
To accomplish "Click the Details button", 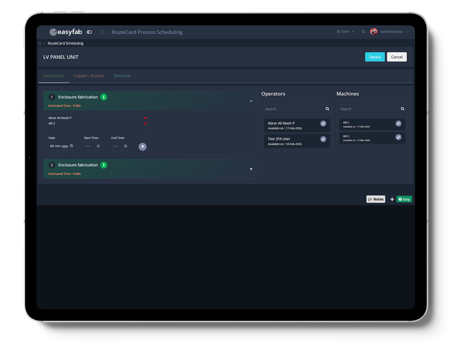I will 375,57.
